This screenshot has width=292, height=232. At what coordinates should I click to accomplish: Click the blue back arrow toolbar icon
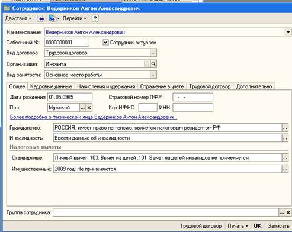pyautogui.click(x=41, y=19)
